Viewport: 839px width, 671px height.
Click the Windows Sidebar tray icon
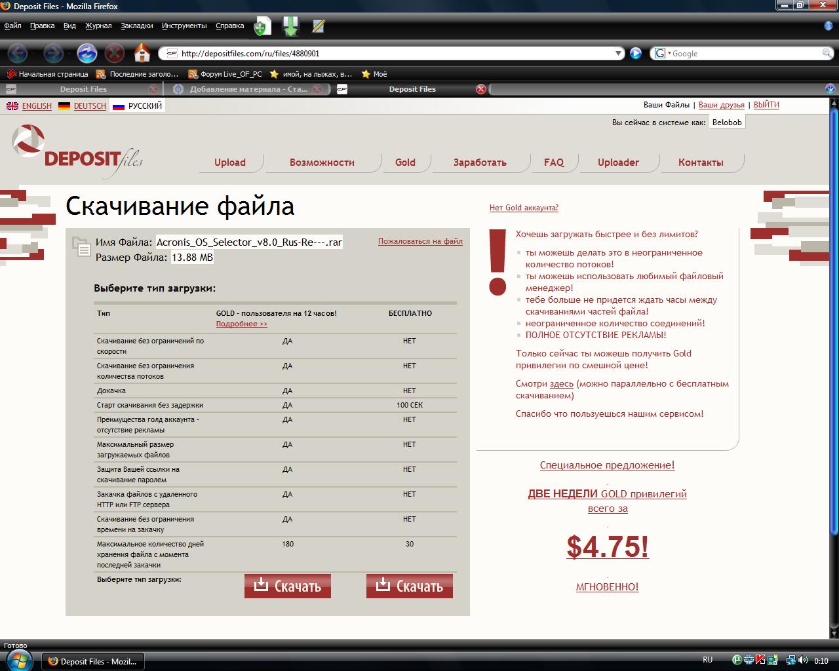click(x=773, y=661)
